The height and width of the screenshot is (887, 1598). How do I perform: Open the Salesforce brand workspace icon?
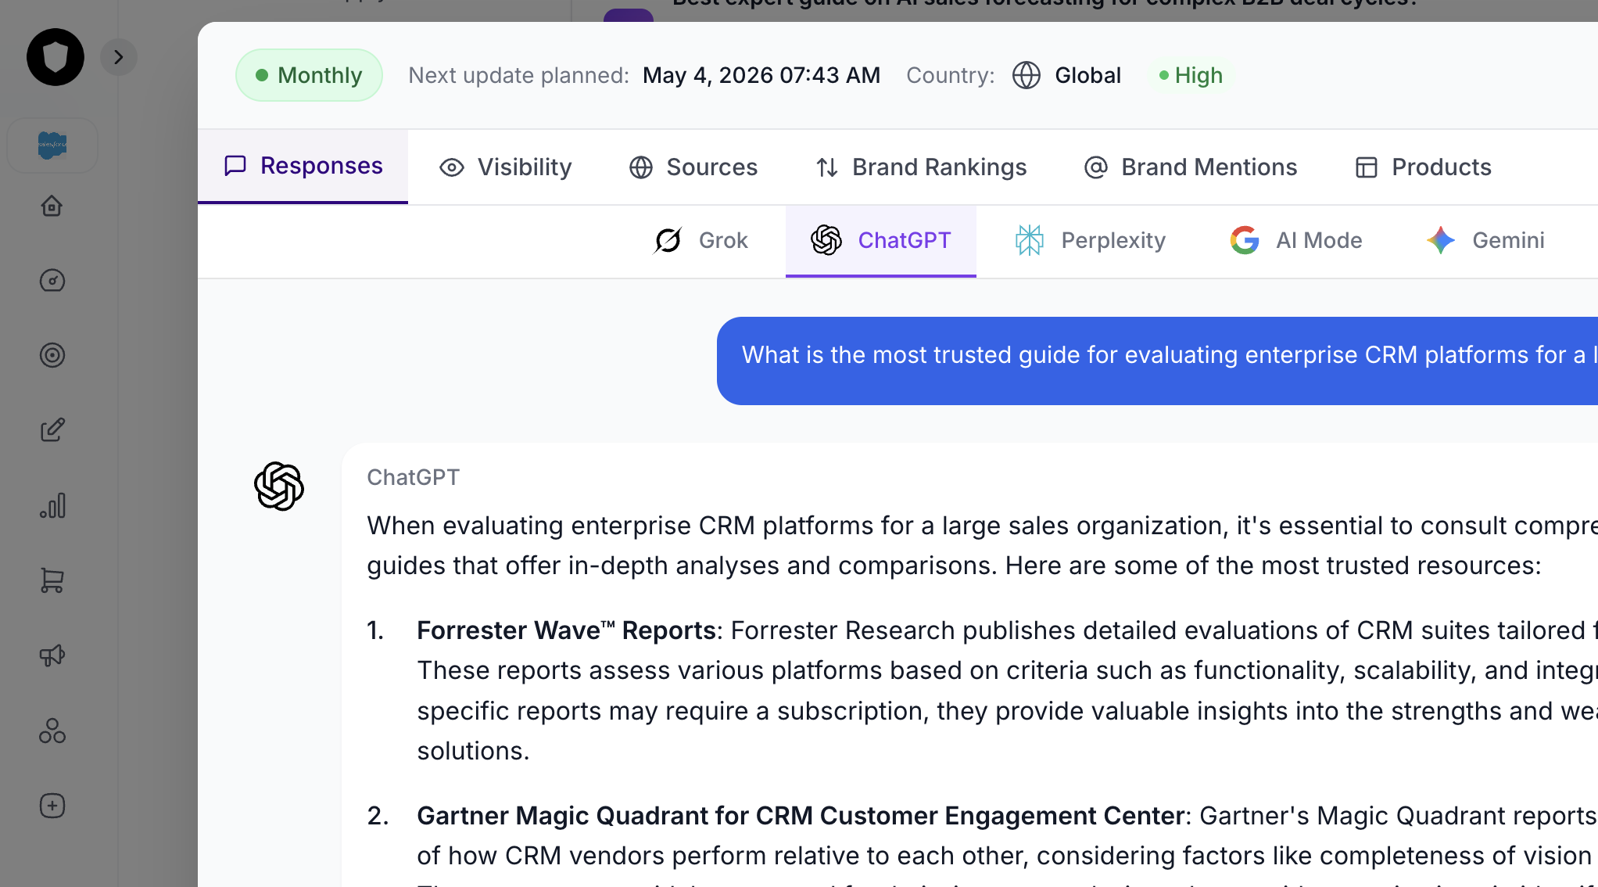click(x=52, y=145)
